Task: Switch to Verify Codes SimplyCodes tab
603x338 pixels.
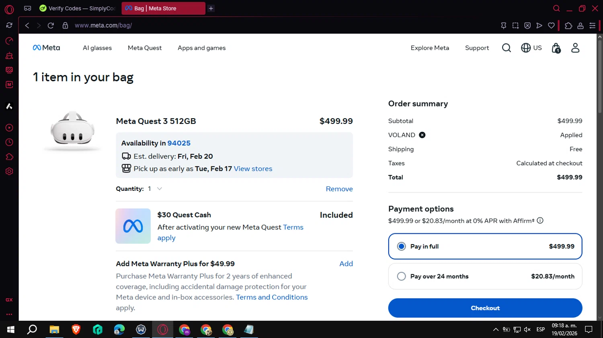Action: pyautogui.click(x=78, y=8)
